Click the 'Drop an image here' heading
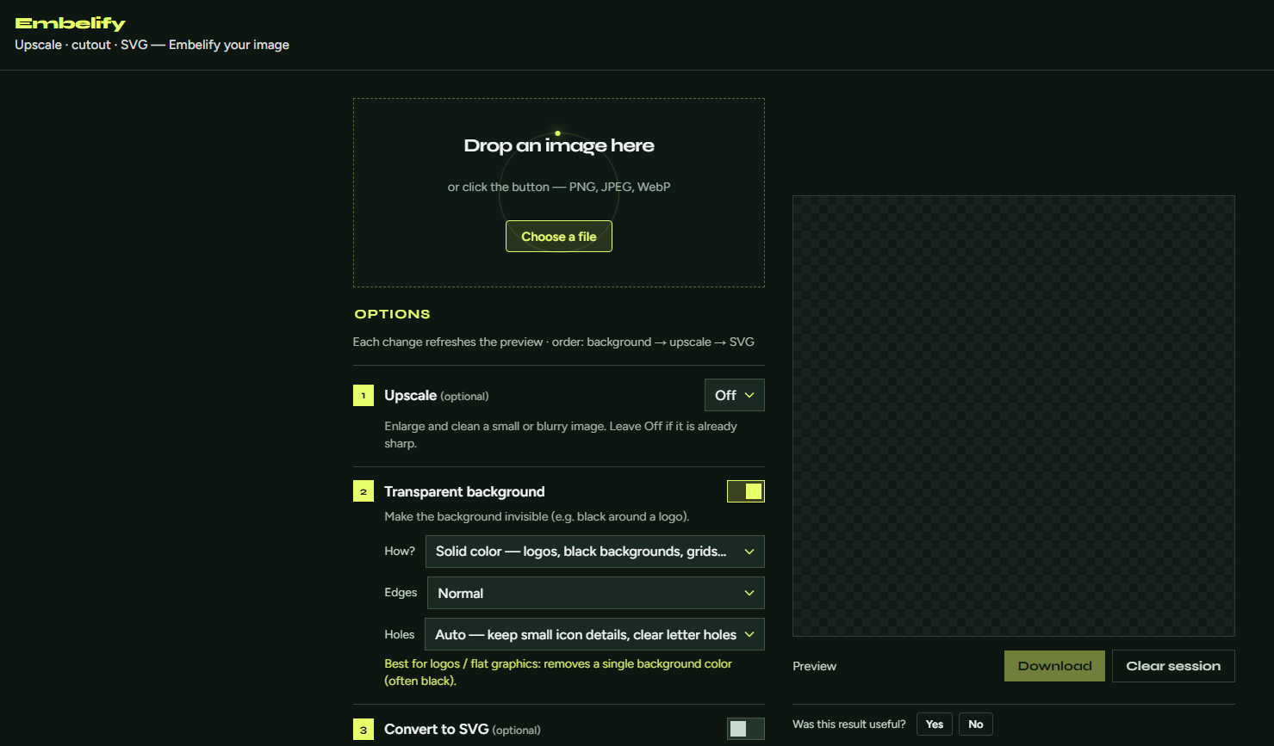The height and width of the screenshot is (746, 1274). (559, 145)
